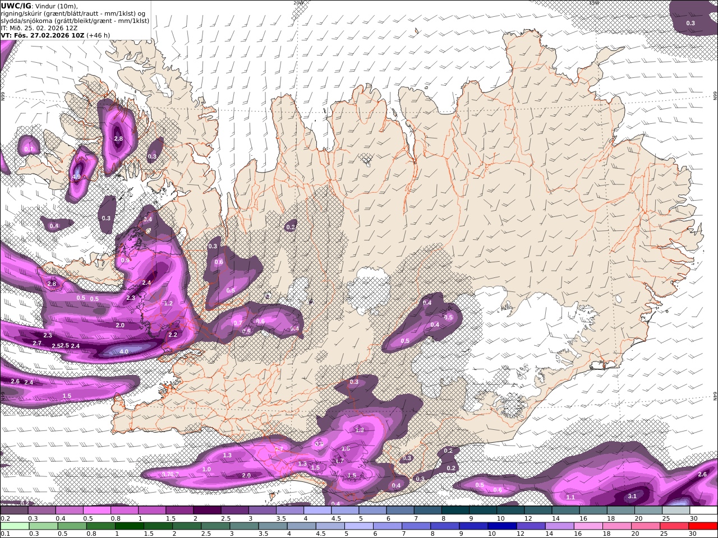Select upper scale swatch between 6 and 7
The width and height of the screenshot is (718, 538).
(x=400, y=511)
